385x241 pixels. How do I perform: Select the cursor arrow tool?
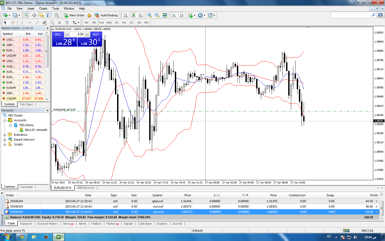tap(5, 22)
